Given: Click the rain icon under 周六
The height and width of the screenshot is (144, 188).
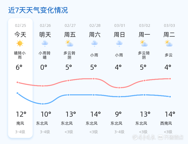Looking at the screenshot, I should 94,43.
